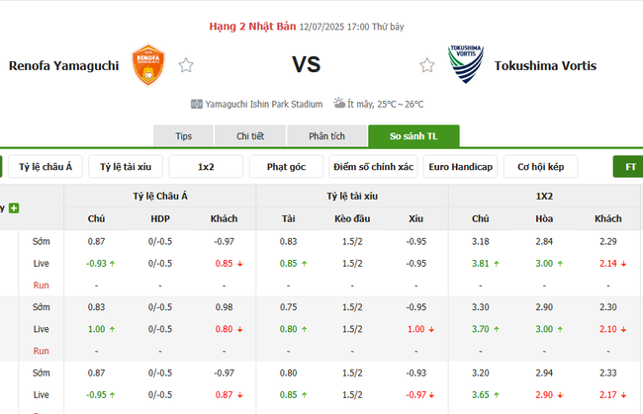The width and height of the screenshot is (643, 414).
Task: Favorite Renofa Yamaguchi with the star
Action: pyautogui.click(x=186, y=66)
